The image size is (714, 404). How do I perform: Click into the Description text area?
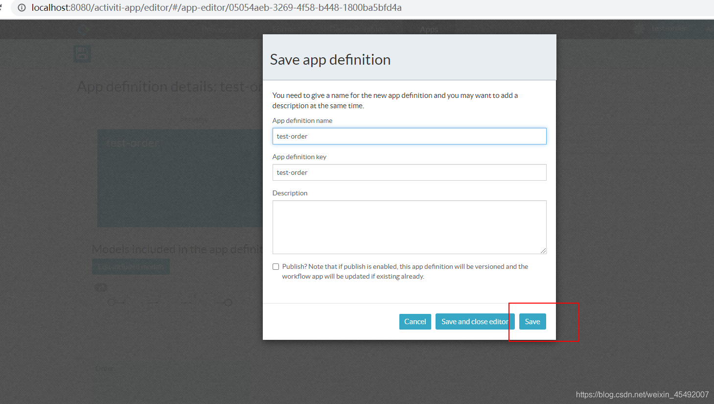409,227
